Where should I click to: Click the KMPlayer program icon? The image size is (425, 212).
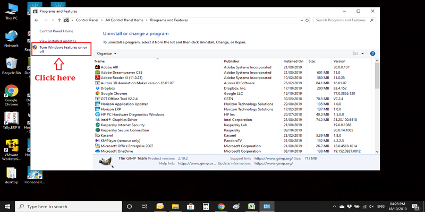tap(98, 140)
